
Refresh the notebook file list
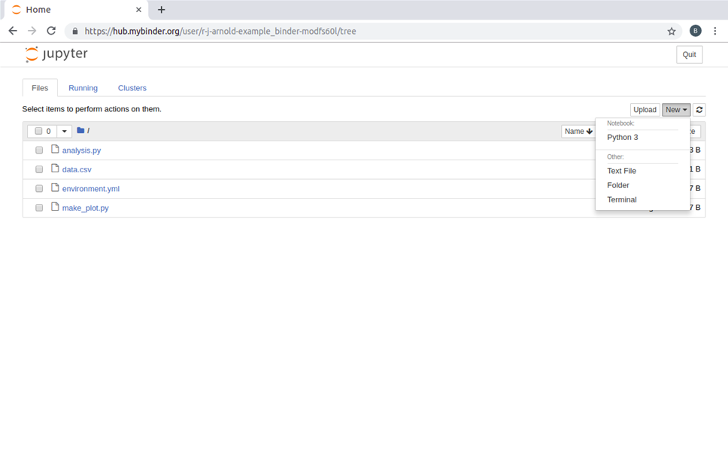click(699, 110)
